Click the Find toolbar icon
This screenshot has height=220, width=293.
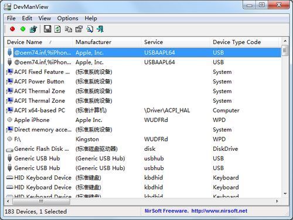[x=90, y=29]
